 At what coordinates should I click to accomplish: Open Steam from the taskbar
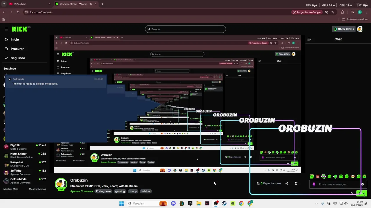coord(224,203)
